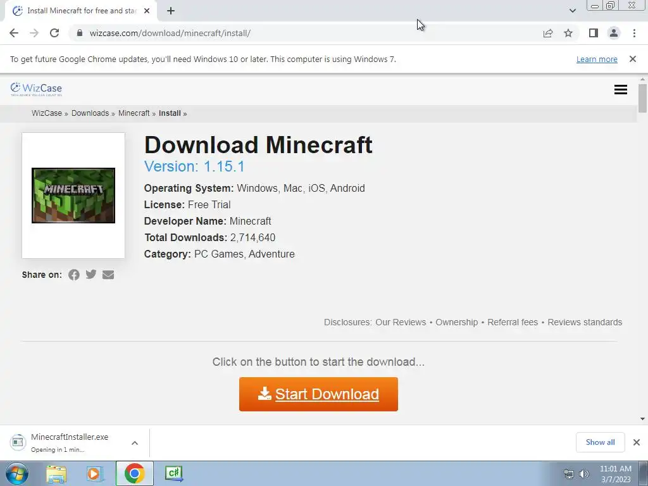Show all downloads
648x486 pixels.
point(600,442)
